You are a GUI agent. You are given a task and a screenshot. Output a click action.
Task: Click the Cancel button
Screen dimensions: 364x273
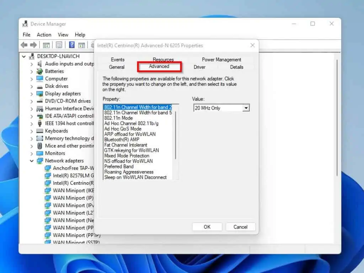241,227
